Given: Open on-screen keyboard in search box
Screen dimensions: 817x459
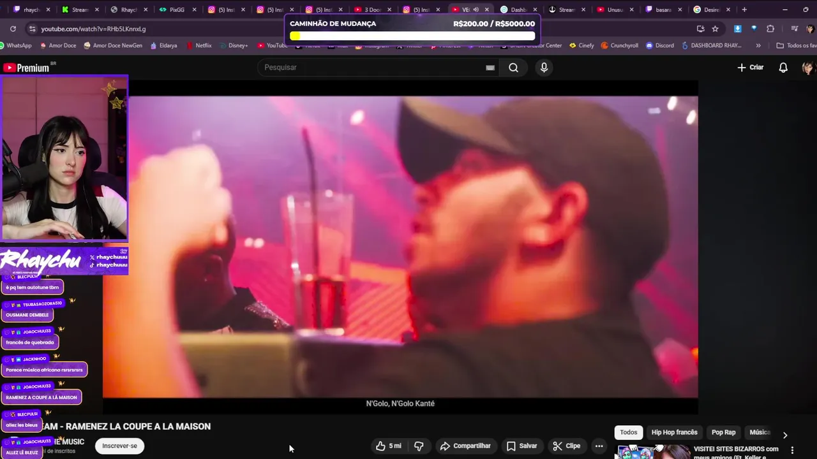Looking at the screenshot, I should click(490, 68).
